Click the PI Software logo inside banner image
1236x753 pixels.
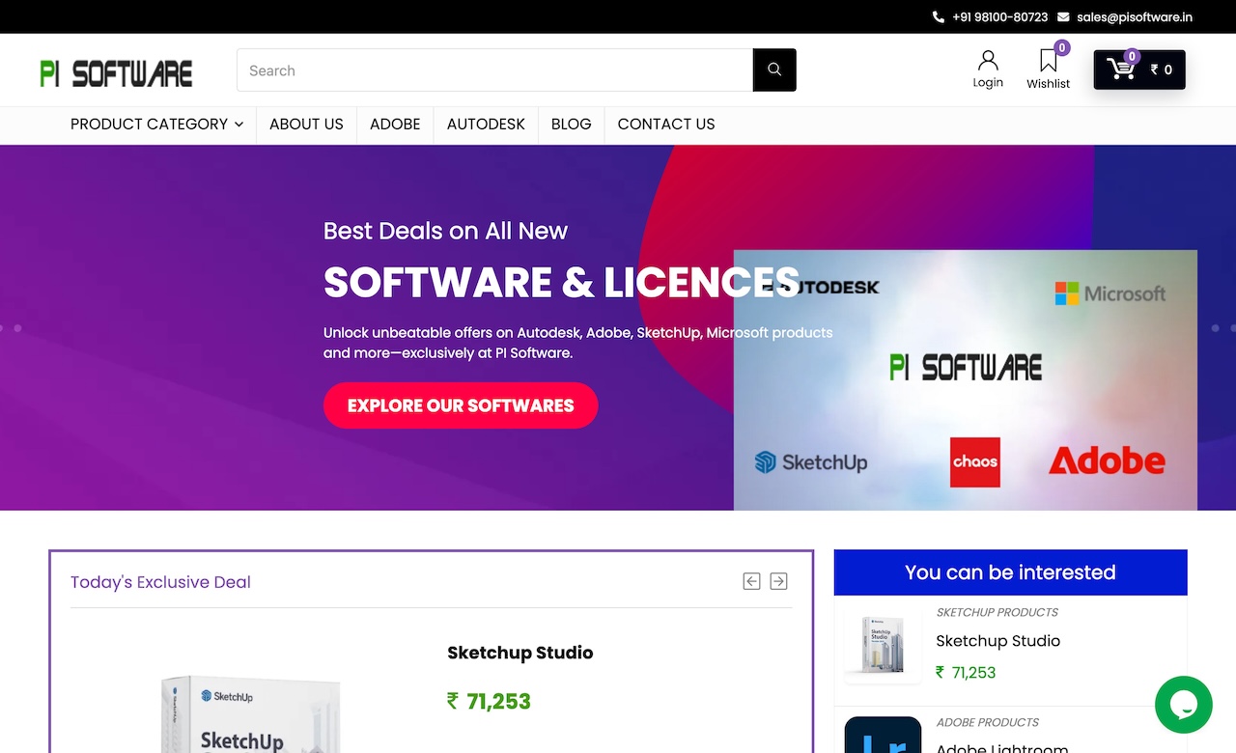(966, 367)
